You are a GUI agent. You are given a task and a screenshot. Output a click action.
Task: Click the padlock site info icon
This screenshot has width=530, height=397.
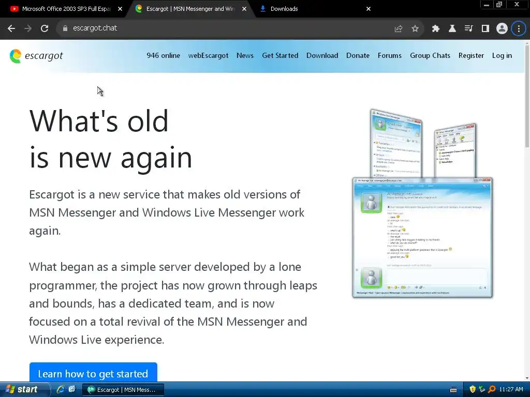click(x=65, y=28)
